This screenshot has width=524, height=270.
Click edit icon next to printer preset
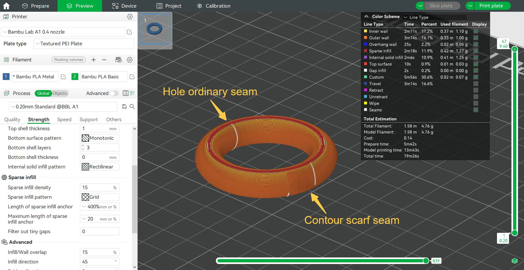click(x=130, y=32)
